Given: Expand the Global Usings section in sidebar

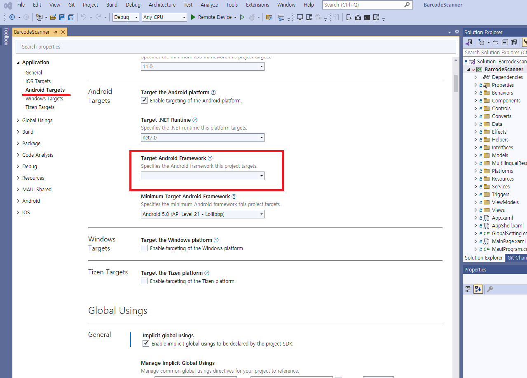Looking at the screenshot, I should [x=18, y=121].
